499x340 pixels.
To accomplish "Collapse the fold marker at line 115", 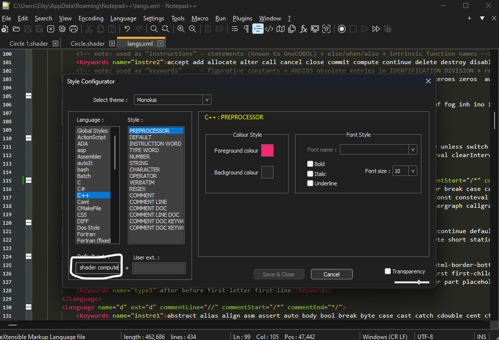I will tap(29, 180).
